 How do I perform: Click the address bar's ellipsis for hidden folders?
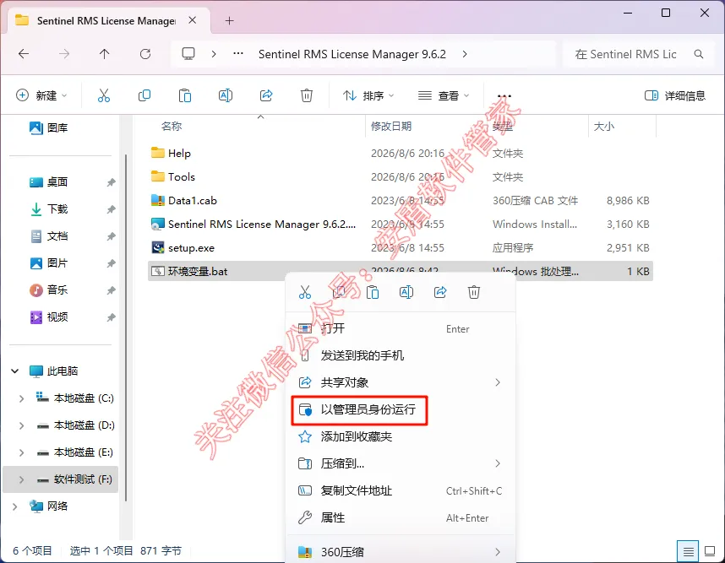click(238, 54)
